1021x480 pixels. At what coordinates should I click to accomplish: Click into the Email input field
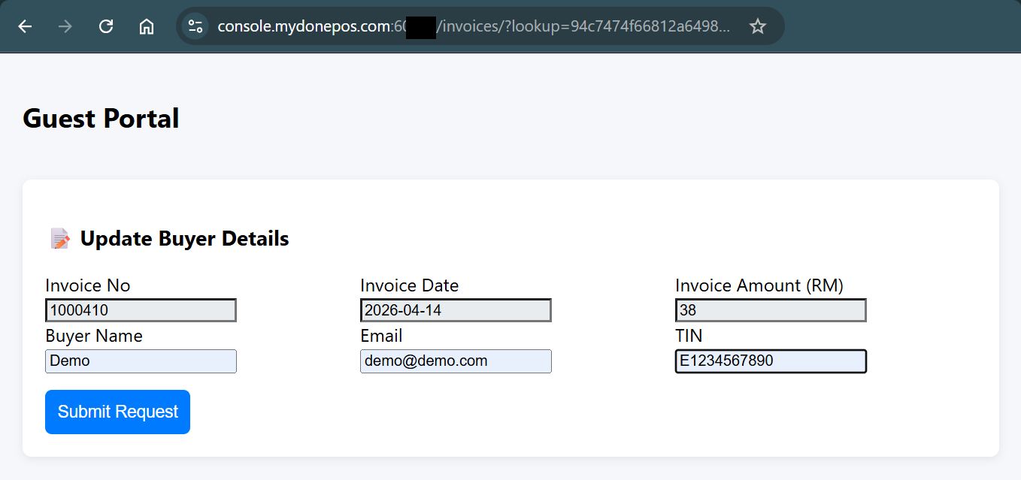(x=456, y=361)
